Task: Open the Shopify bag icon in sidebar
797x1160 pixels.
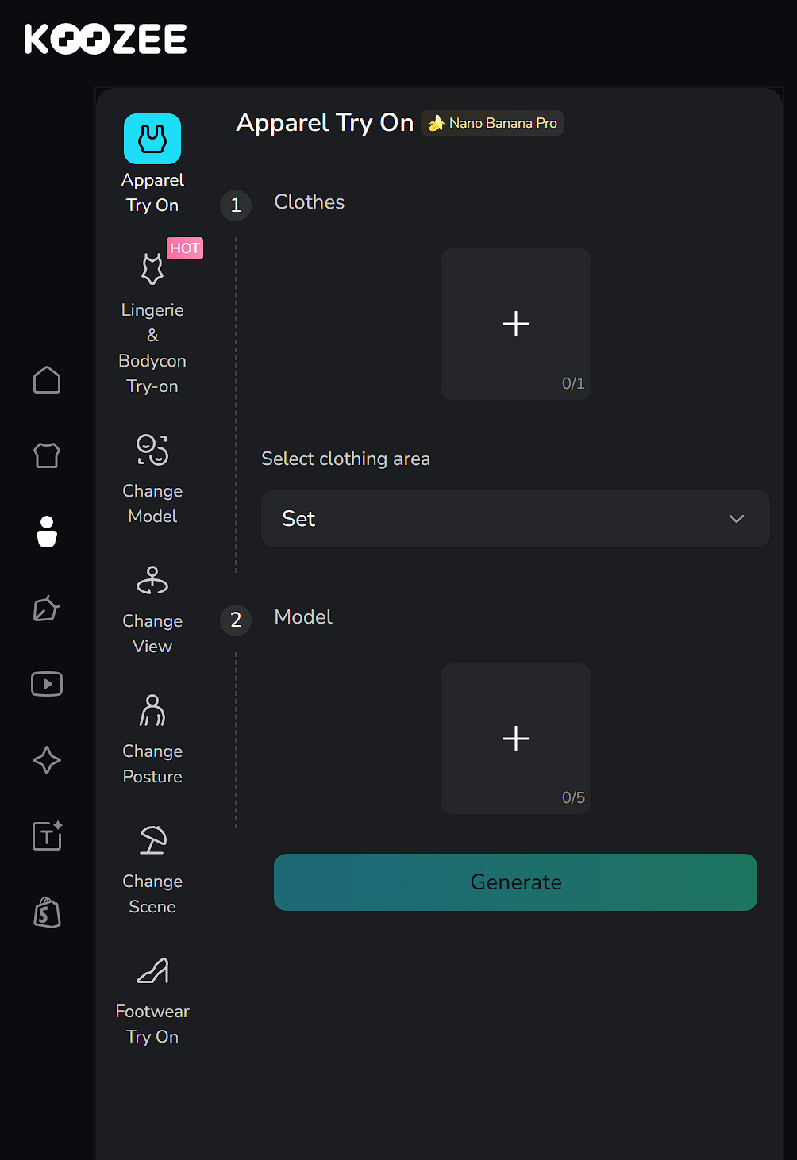Action: pyautogui.click(x=47, y=912)
